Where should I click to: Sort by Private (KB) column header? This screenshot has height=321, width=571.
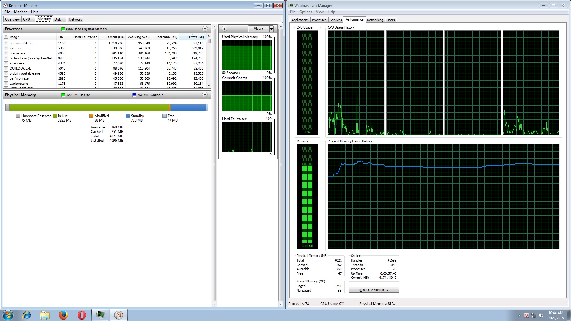192,37
